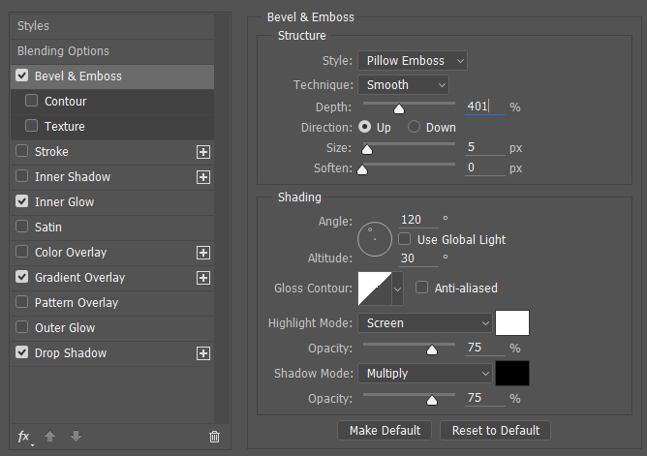Screen dimensions: 647x456
Task: Add another Gradient Overlay with plus icon
Action: pos(203,278)
